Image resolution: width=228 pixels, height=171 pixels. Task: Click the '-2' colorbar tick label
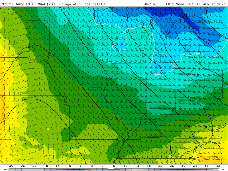[x=91, y=166]
